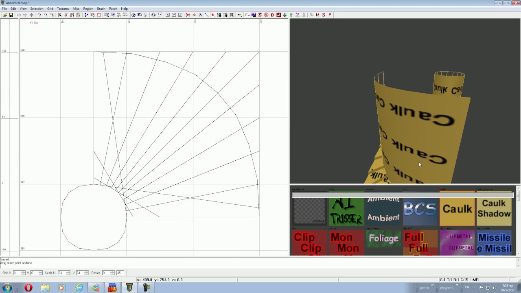The image size is (521, 293).
Task: Click the texture browser vertical scrollbar
Action: (x=518, y=221)
